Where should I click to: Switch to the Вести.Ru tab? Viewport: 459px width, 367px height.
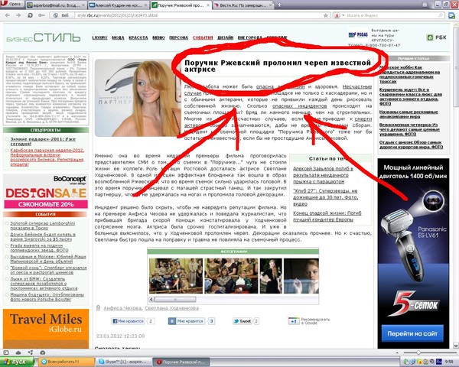click(x=241, y=5)
